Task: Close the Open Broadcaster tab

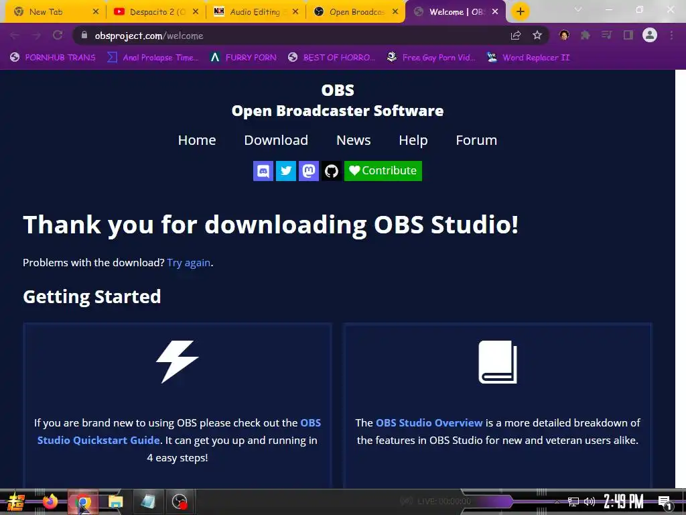Action: click(395, 12)
